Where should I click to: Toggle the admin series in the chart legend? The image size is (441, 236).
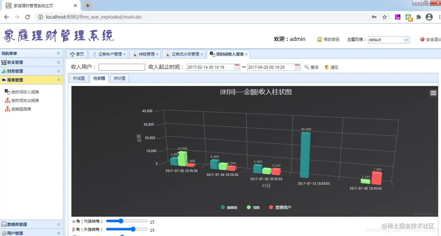229,208
